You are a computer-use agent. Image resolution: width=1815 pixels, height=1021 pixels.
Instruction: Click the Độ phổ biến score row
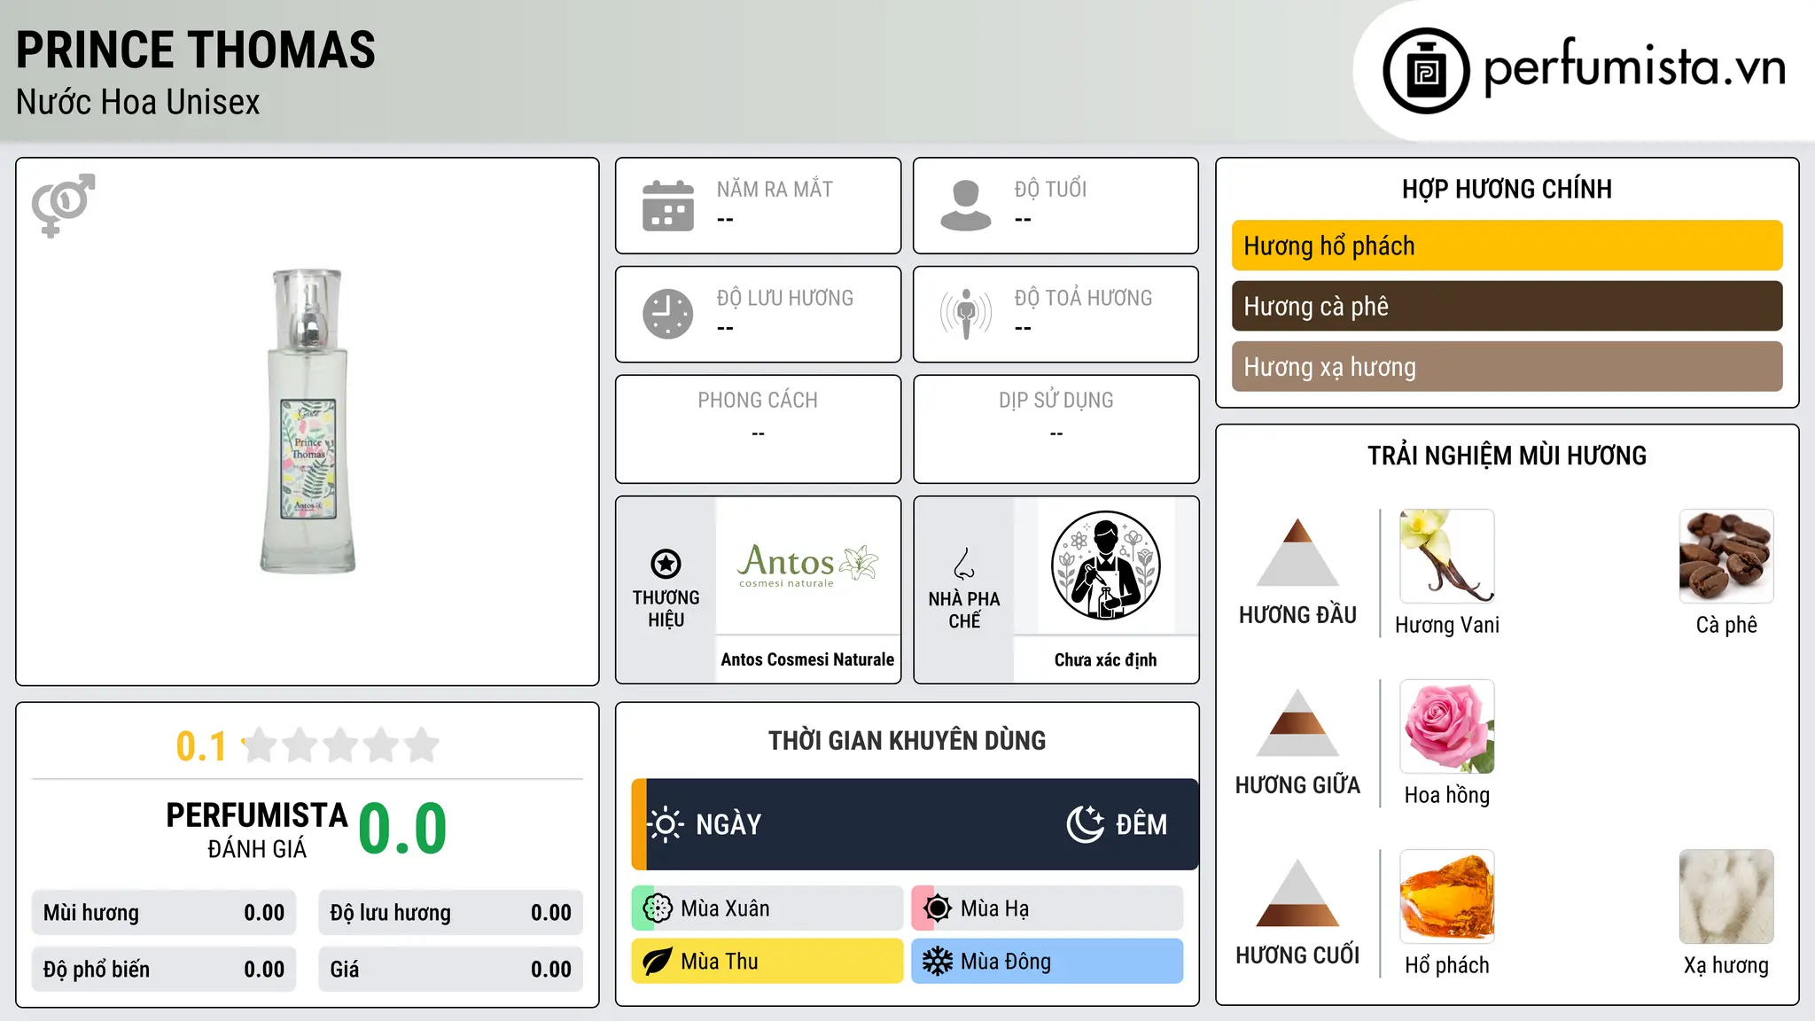(164, 970)
